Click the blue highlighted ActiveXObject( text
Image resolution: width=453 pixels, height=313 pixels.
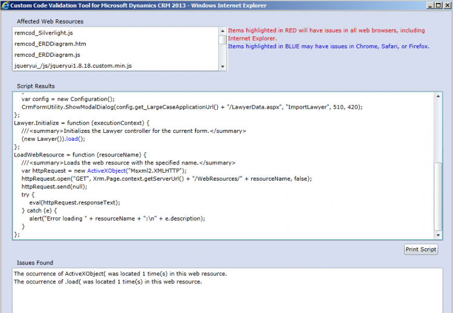108,171
